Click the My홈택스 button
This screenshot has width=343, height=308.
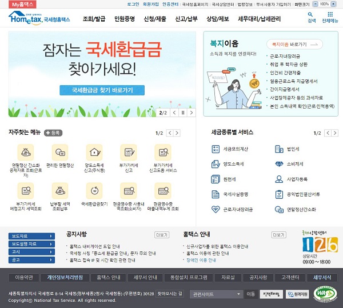coord(22,4)
